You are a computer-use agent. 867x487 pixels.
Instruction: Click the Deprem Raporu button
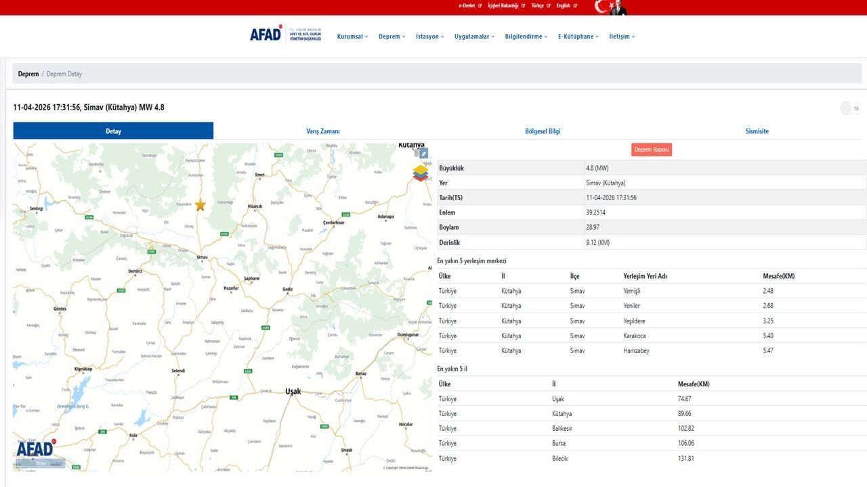click(x=652, y=149)
